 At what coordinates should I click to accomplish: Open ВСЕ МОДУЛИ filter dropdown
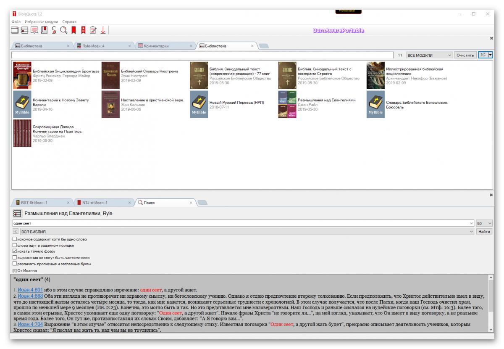coord(429,55)
